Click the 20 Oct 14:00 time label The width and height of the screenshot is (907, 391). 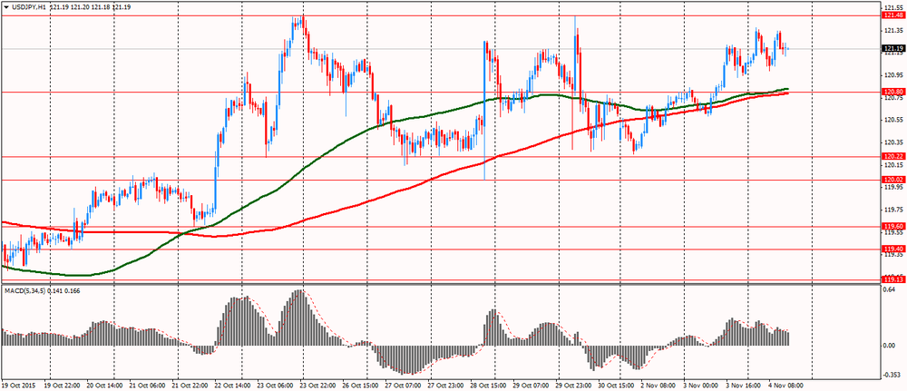pyautogui.click(x=104, y=384)
